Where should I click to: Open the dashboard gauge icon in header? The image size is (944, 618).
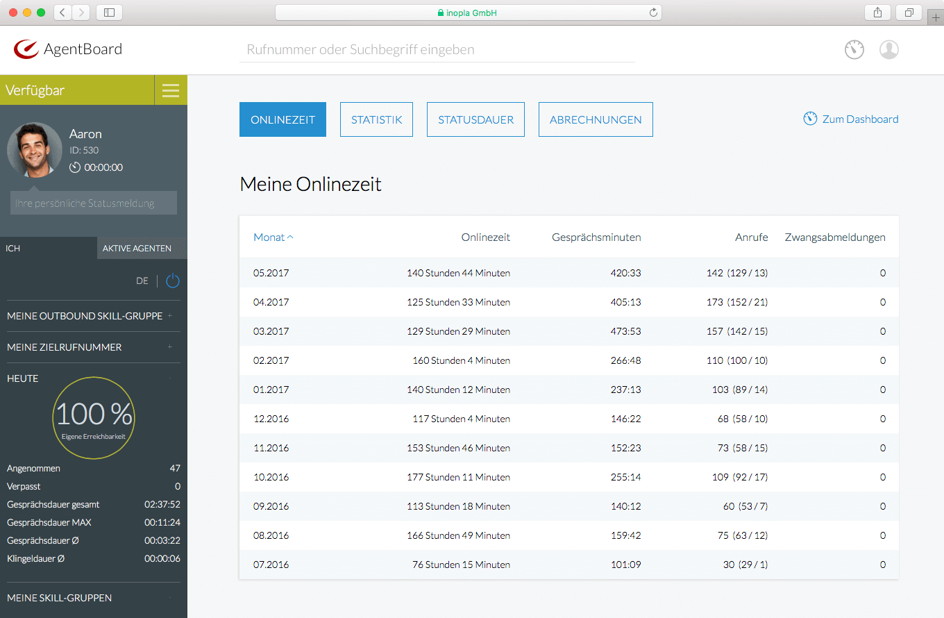coord(854,49)
